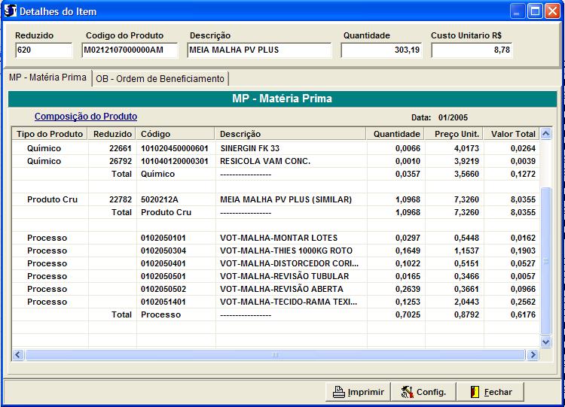Screen dimensions: 565x407
Task: Open the Composição do Produto link
Action: coord(86,117)
